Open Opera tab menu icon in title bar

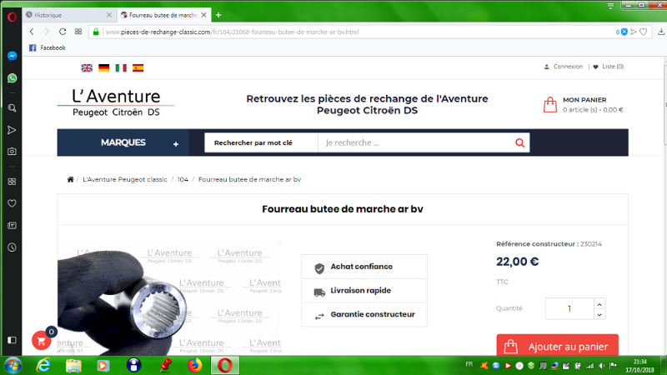(x=610, y=6)
